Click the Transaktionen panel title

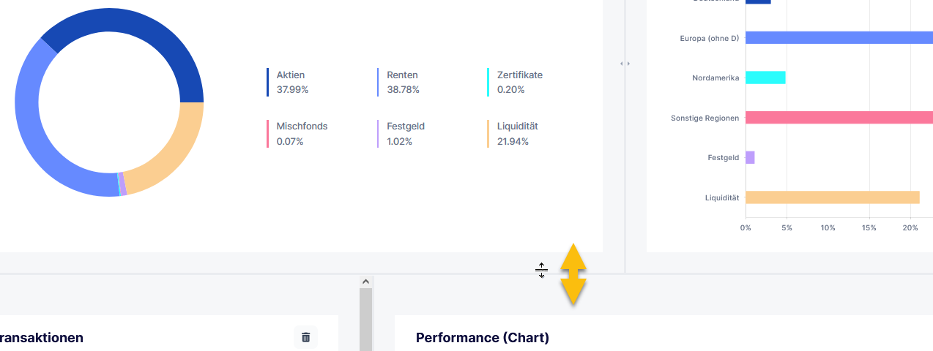41,337
